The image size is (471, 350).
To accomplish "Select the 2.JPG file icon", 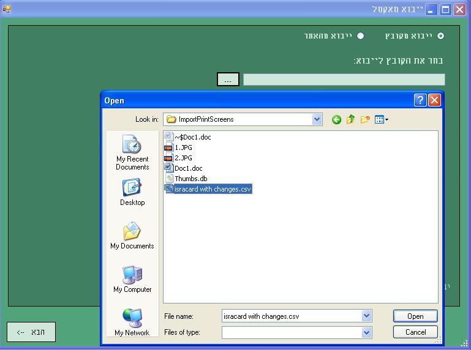I will [169, 158].
